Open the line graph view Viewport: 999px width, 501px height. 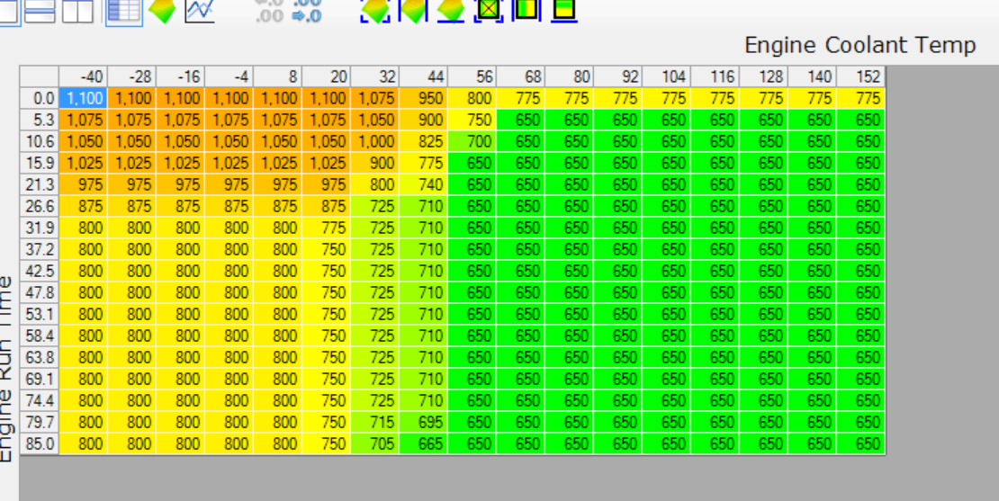(200, 10)
